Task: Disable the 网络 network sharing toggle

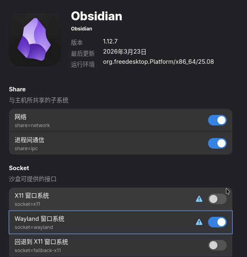Action: 217,120
